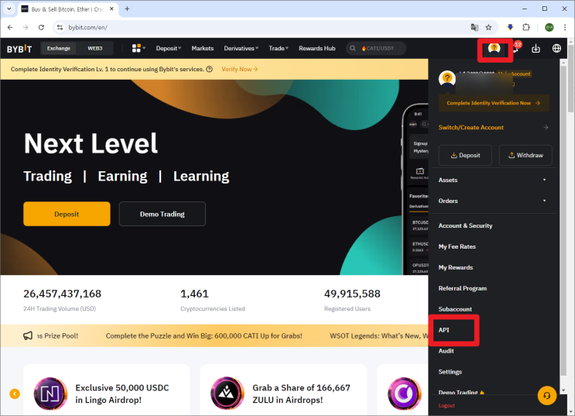Open Referral Program

[x=463, y=288]
